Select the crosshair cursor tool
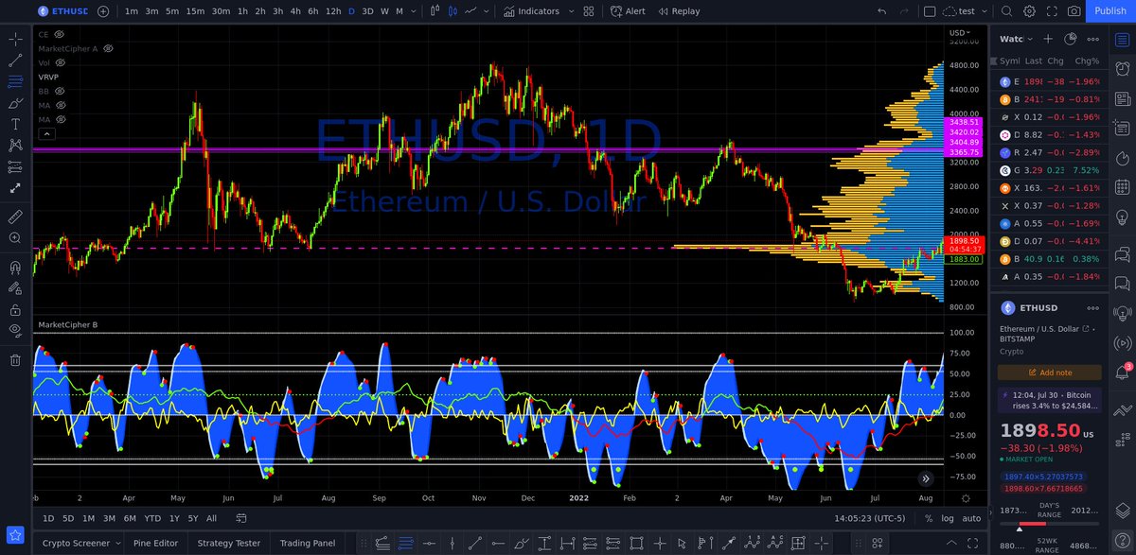Image resolution: width=1136 pixels, height=555 pixels. (15, 40)
